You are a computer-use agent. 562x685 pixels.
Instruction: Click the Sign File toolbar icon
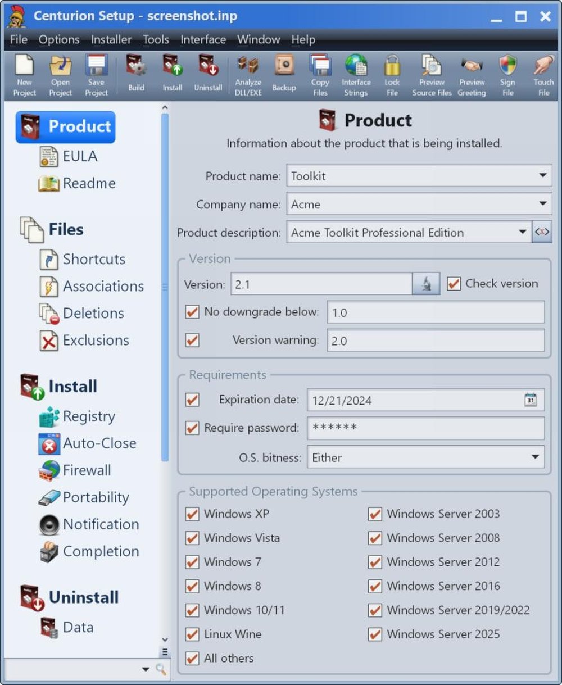[x=507, y=76]
